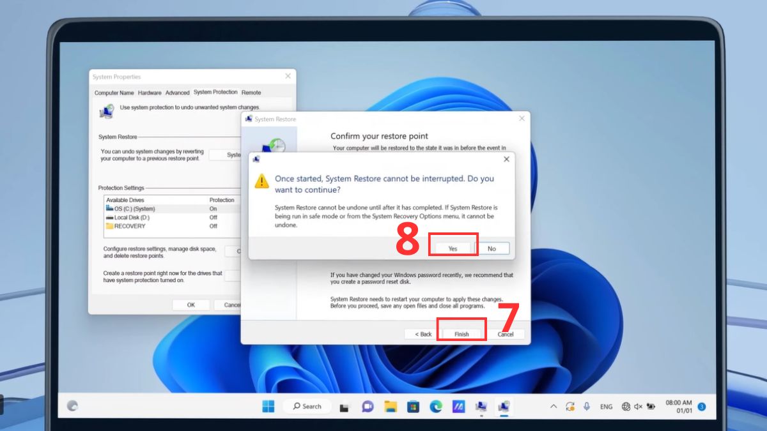Open File Explorer from the taskbar
Image resolution: width=767 pixels, height=431 pixels.
[390, 406]
